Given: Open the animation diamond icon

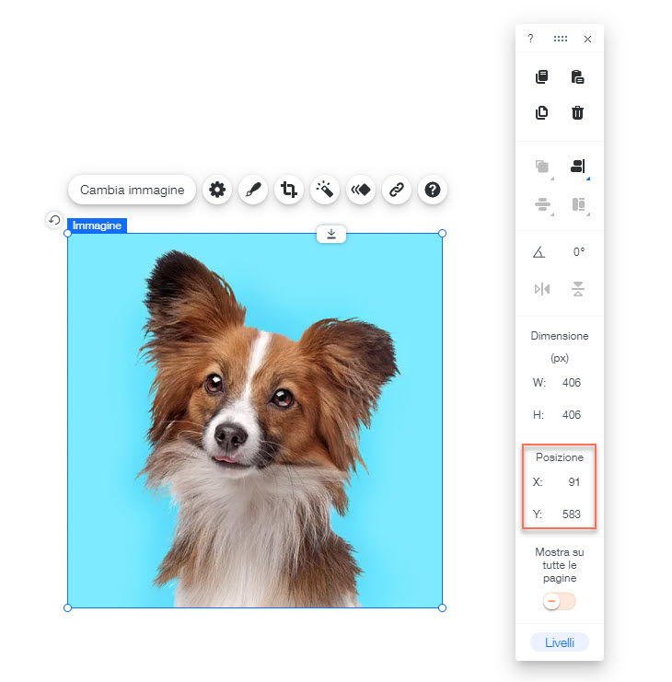Looking at the screenshot, I should coord(361,190).
